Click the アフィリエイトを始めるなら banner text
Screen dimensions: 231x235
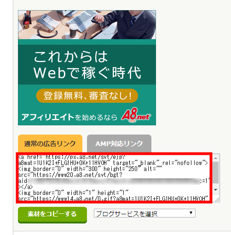[x=69, y=117]
